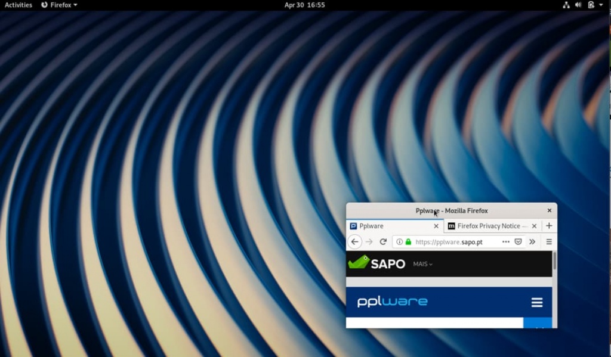This screenshot has height=357, width=611.
Task: Open a new tab with plus button
Action: click(x=549, y=226)
